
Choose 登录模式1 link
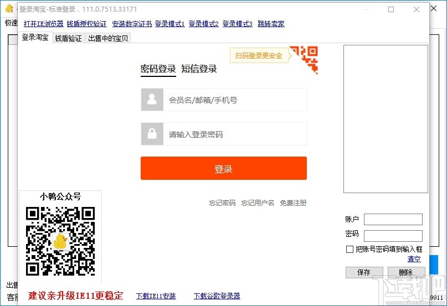(170, 24)
